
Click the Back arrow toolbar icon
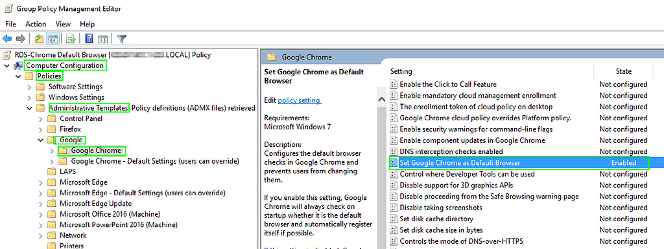pos(7,39)
